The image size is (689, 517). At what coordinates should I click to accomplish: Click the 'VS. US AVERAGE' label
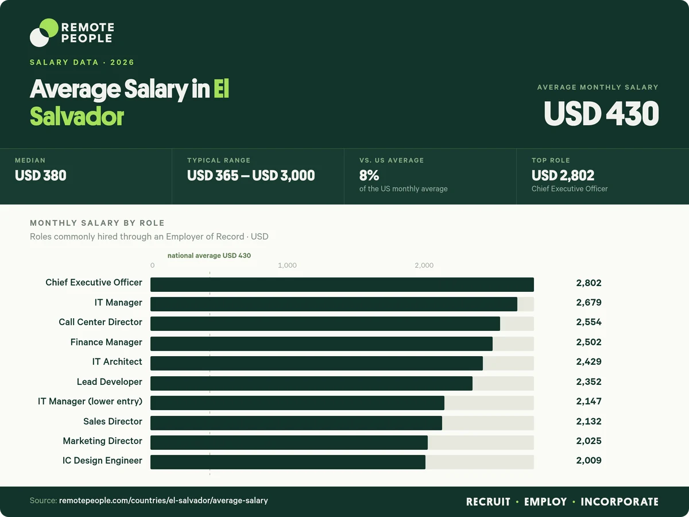392,160
